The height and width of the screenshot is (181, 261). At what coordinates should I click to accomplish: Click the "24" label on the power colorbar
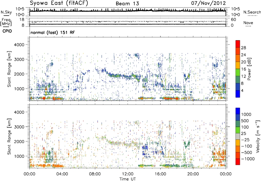click(x=243, y=55)
